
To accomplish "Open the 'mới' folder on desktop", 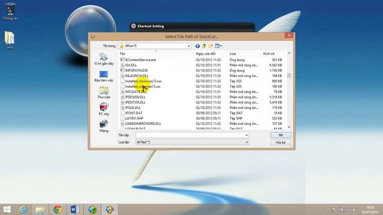I will click(x=10, y=40).
